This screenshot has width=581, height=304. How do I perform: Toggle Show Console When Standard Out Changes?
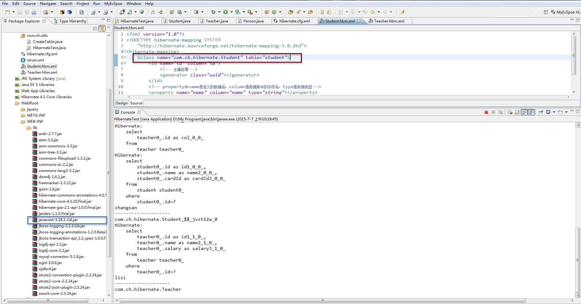pos(524,112)
